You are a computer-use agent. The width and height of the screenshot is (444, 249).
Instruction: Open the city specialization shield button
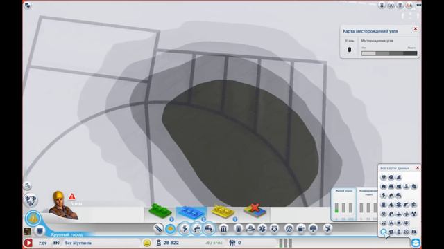(x=40, y=231)
